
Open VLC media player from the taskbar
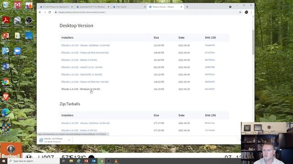point(116,161)
